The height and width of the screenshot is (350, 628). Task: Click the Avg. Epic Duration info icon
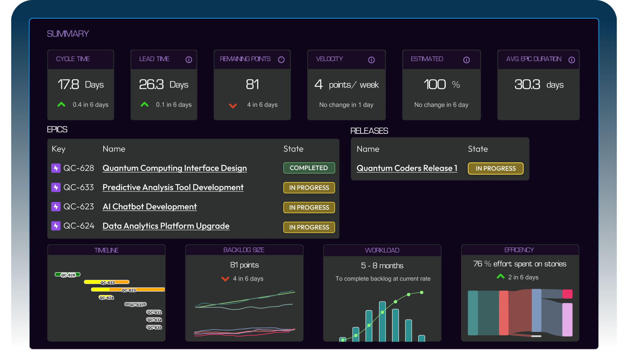572,60
